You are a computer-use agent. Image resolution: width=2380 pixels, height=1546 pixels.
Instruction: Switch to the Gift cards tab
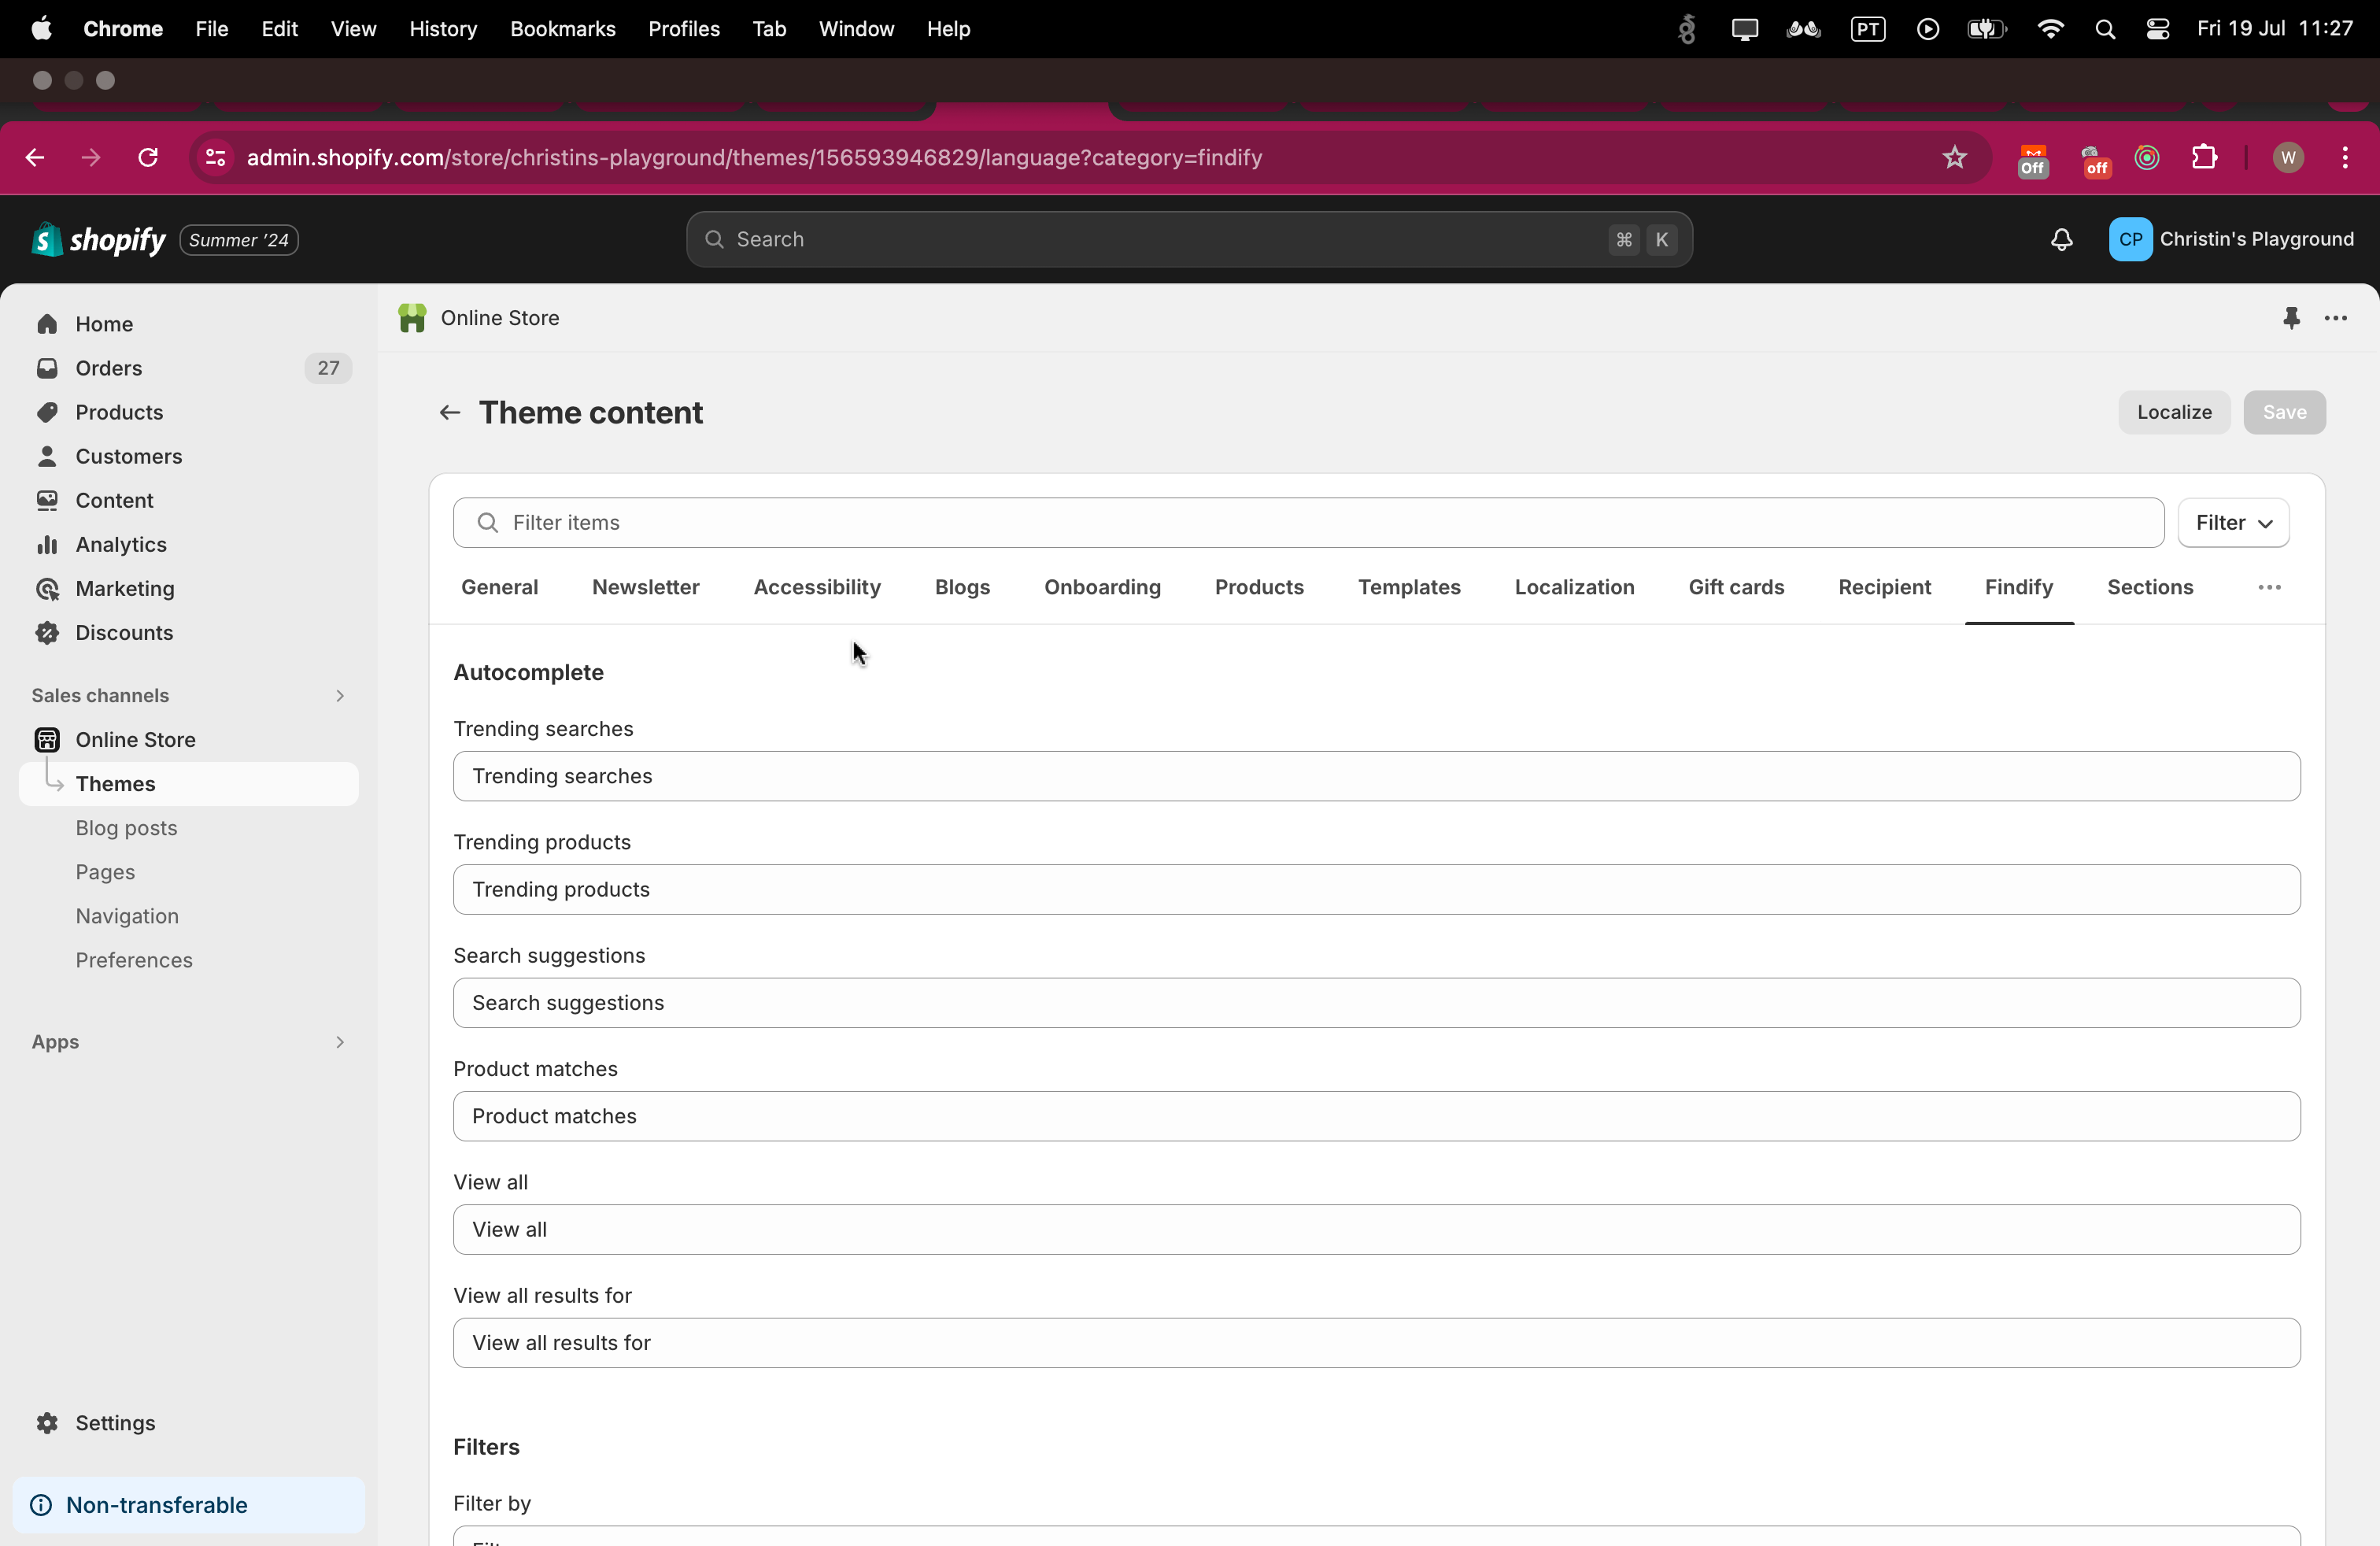(x=1735, y=588)
